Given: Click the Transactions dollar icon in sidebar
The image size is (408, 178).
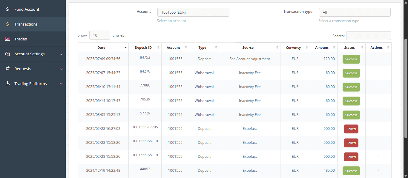Looking at the screenshot, I should point(7,24).
